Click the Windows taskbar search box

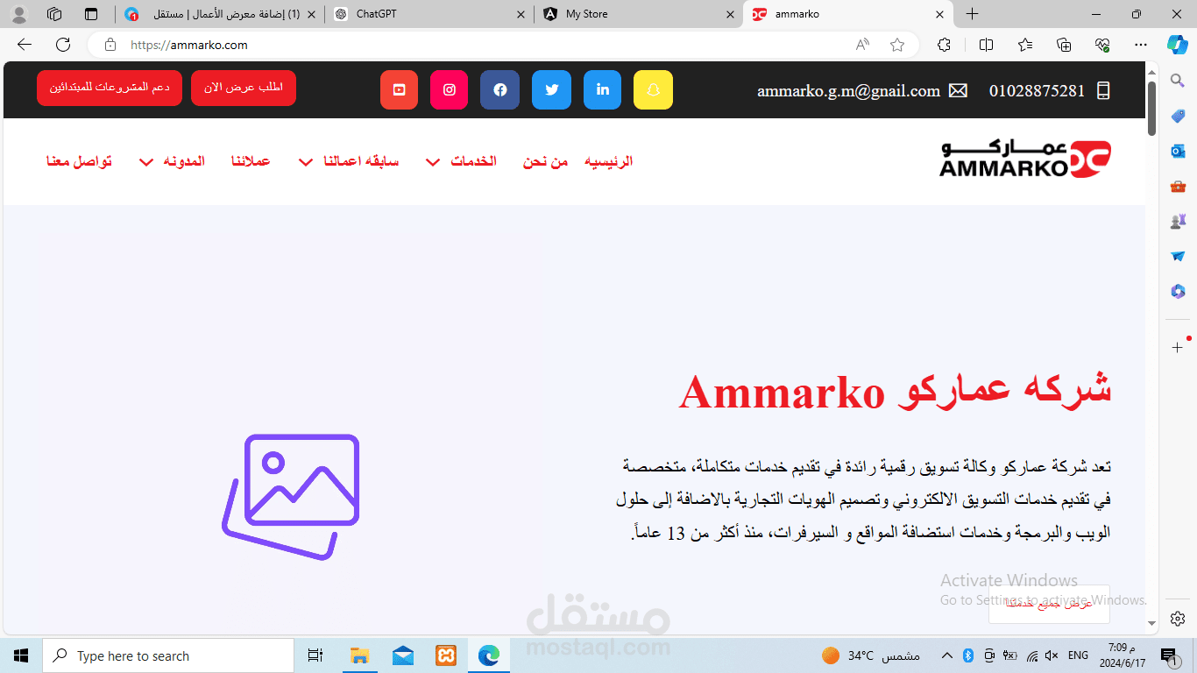(x=168, y=655)
